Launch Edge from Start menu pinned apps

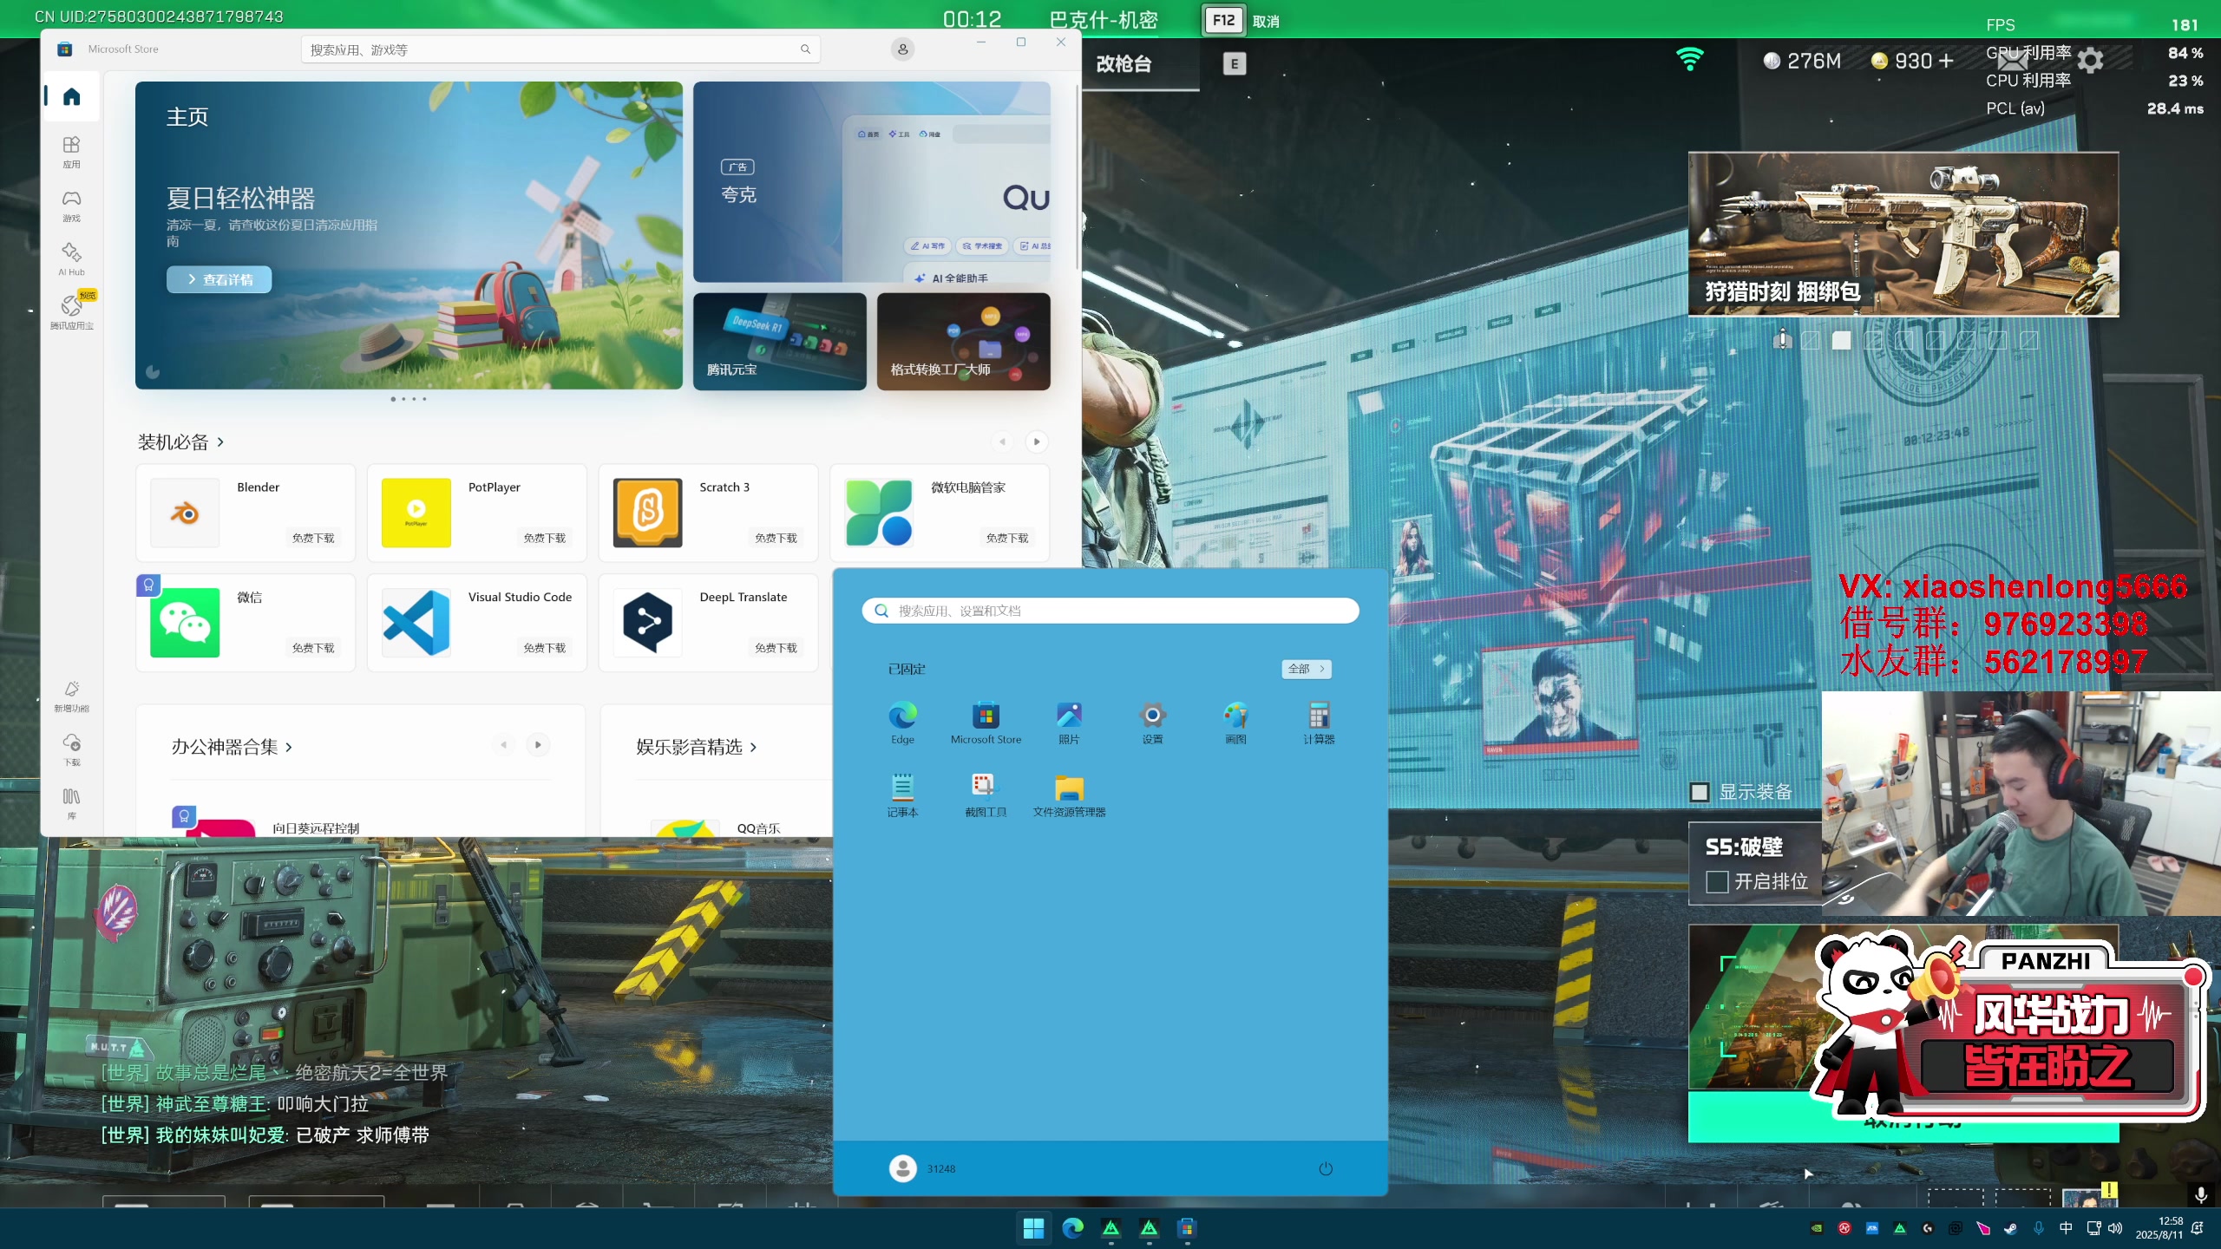(x=902, y=723)
